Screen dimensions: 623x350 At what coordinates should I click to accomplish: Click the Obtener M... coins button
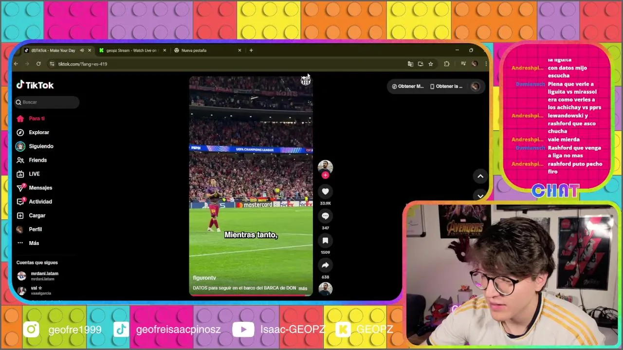coord(408,87)
